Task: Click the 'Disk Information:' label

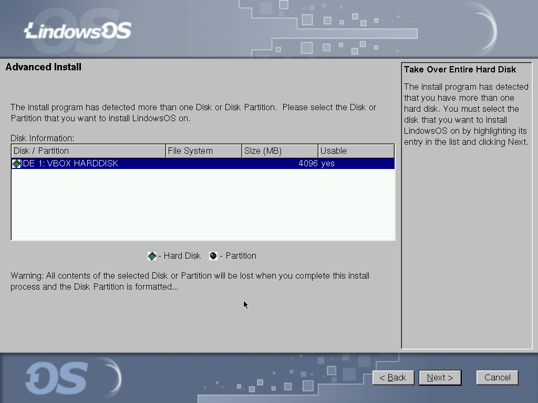Action: pyautogui.click(x=42, y=139)
